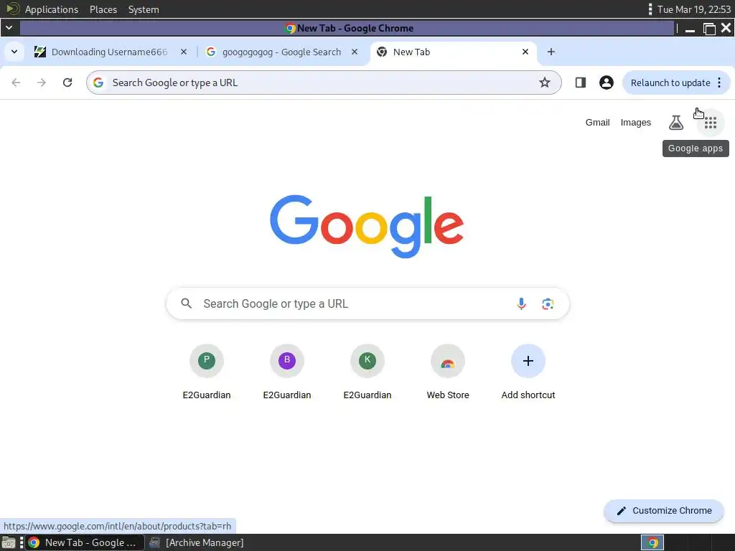Bookmark this tab with the star icon
Image resolution: width=735 pixels, height=551 pixels.
point(544,83)
